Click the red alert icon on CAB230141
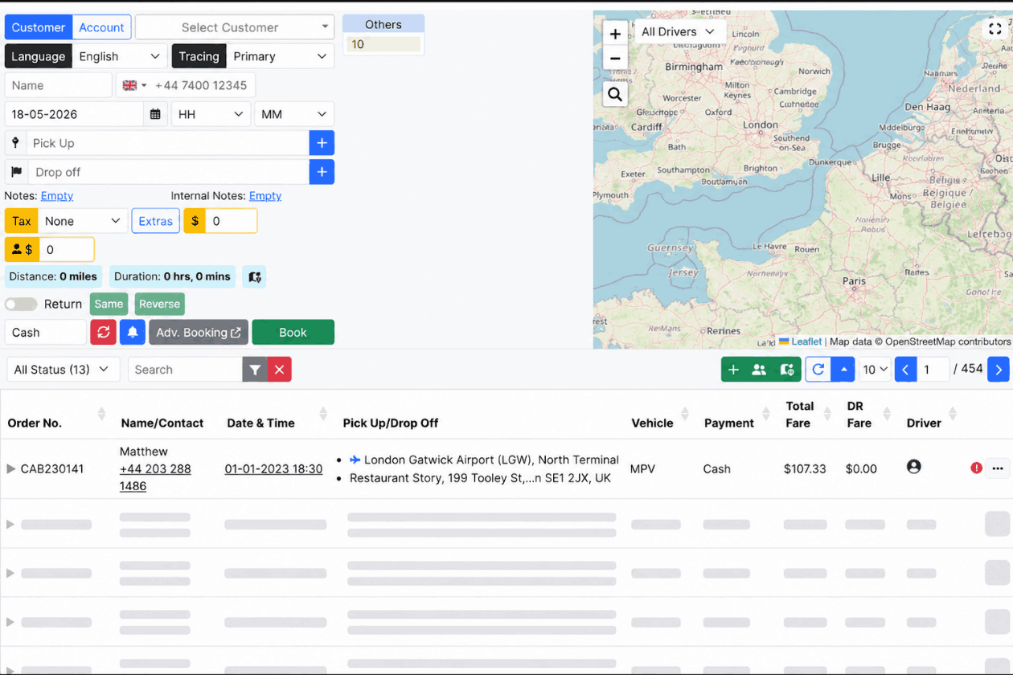This screenshot has height=675, width=1013. point(976,468)
